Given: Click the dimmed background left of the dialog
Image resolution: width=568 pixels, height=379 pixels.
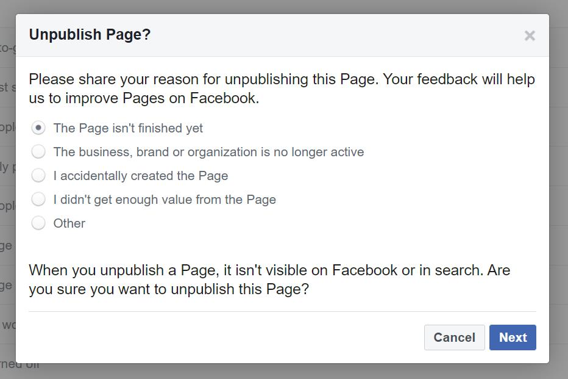Looking at the screenshot, I should tap(7, 183).
